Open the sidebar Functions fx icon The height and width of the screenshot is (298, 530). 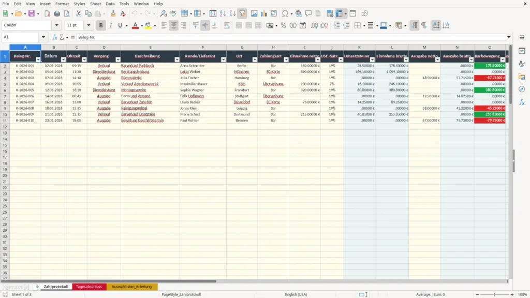522,102
